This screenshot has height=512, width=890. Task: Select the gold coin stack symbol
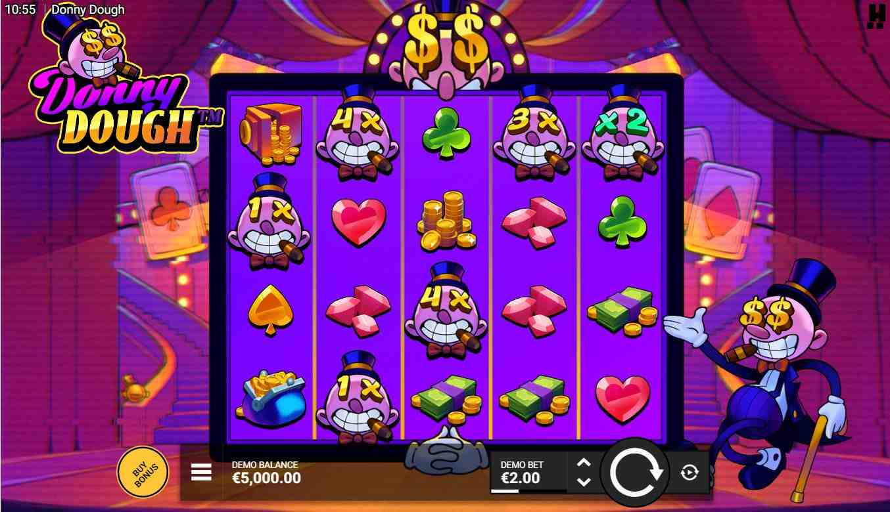(x=446, y=221)
